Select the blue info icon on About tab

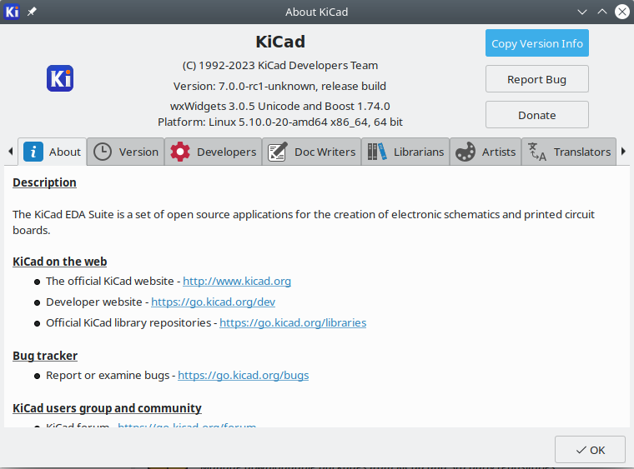click(x=33, y=152)
